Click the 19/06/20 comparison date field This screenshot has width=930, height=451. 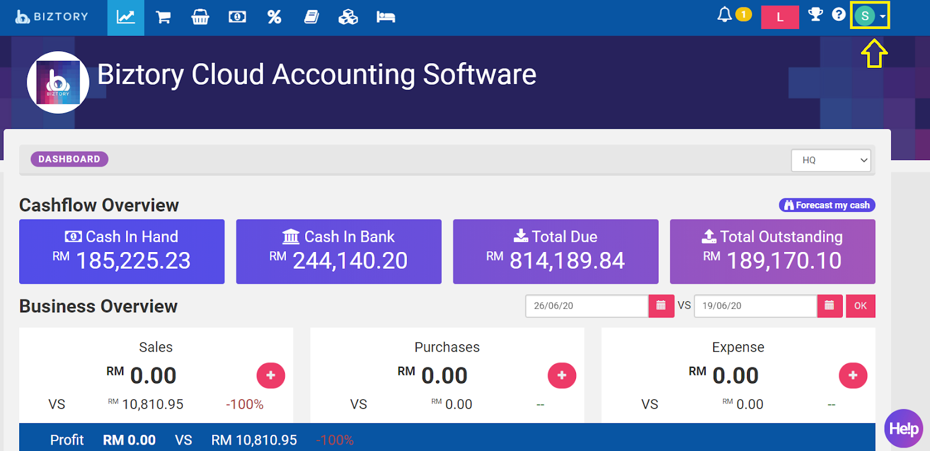(756, 306)
